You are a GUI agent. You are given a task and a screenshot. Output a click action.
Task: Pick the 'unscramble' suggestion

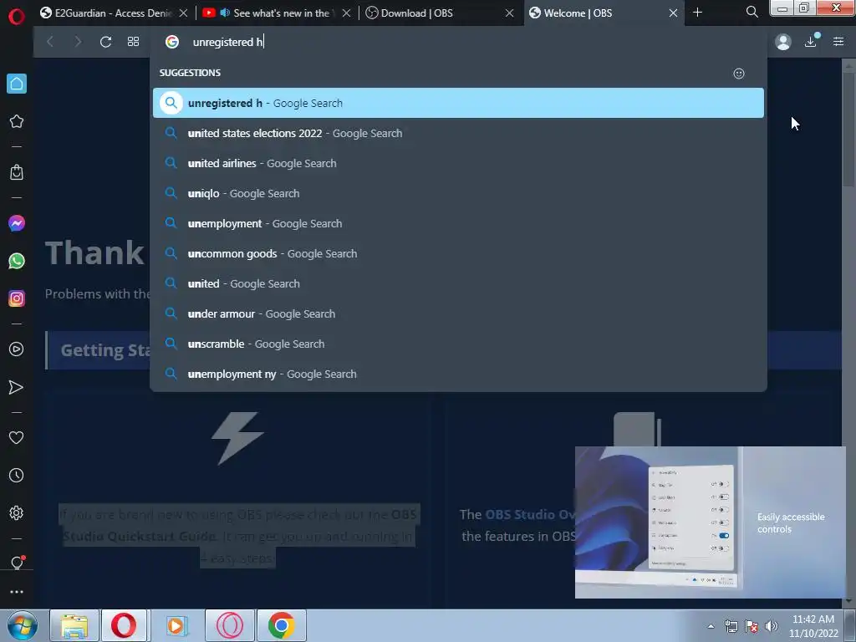coord(458,344)
